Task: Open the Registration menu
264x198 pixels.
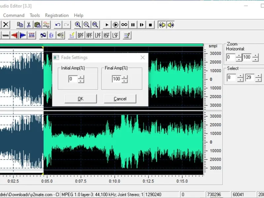Action: (57, 15)
